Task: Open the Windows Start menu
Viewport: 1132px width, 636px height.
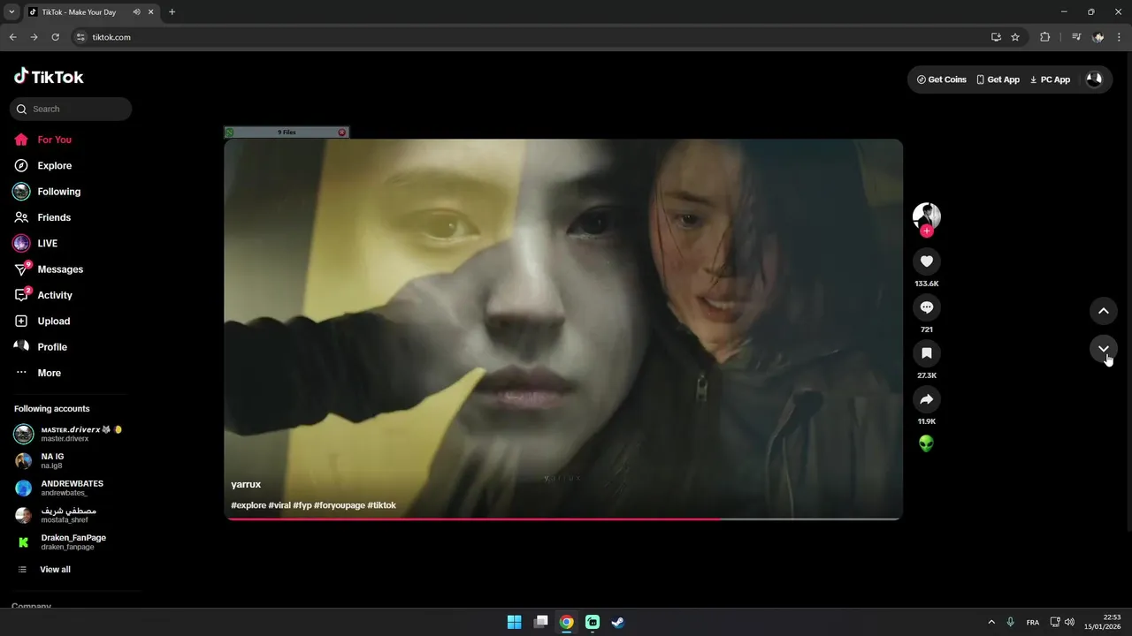Action: (x=514, y=622)
